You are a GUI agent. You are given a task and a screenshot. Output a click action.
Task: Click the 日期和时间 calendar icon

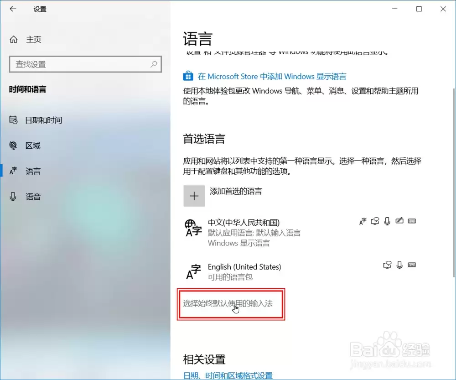13,120
